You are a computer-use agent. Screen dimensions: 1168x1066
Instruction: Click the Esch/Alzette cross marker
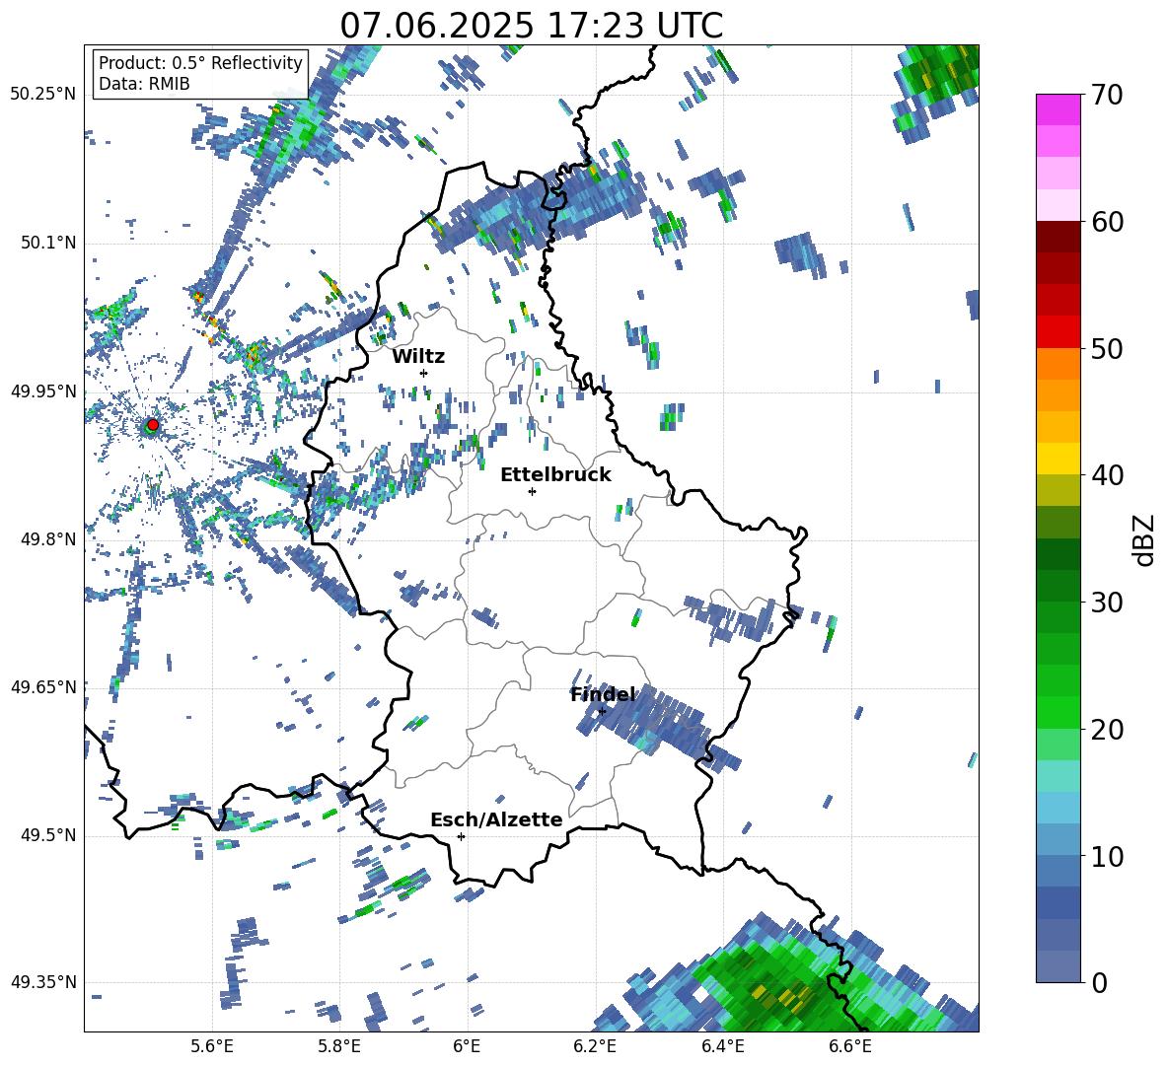click(x=461, y=836)
